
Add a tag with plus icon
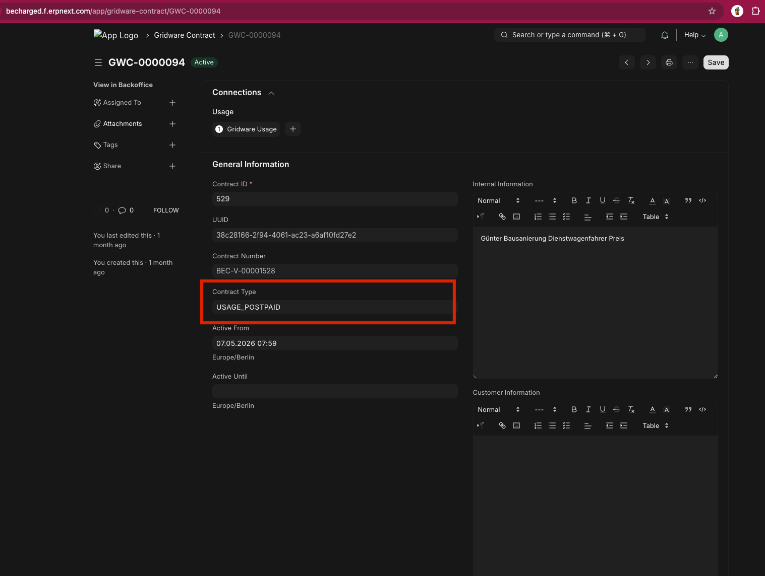coord(172,145)
